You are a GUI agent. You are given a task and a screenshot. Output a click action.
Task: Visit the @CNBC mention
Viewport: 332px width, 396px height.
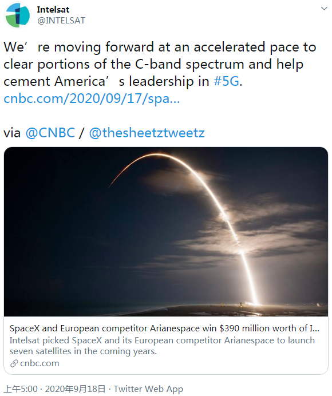(50, 133)
